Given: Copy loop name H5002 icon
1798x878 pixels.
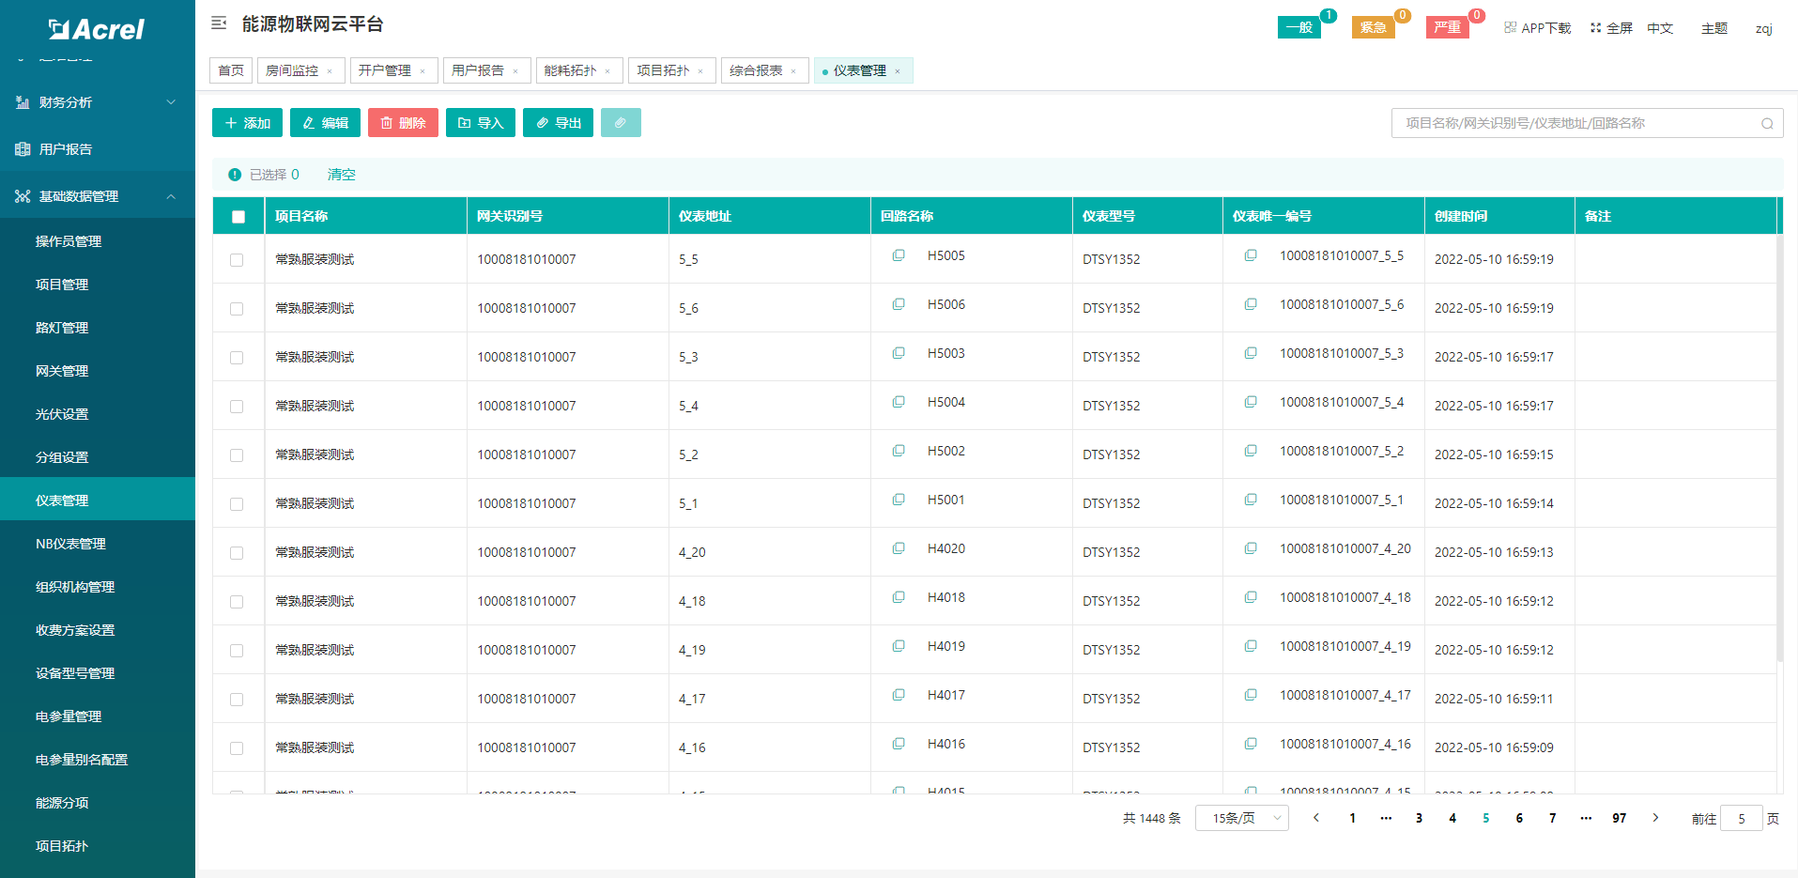Looking at the screenshot, I should click(899, 451).
